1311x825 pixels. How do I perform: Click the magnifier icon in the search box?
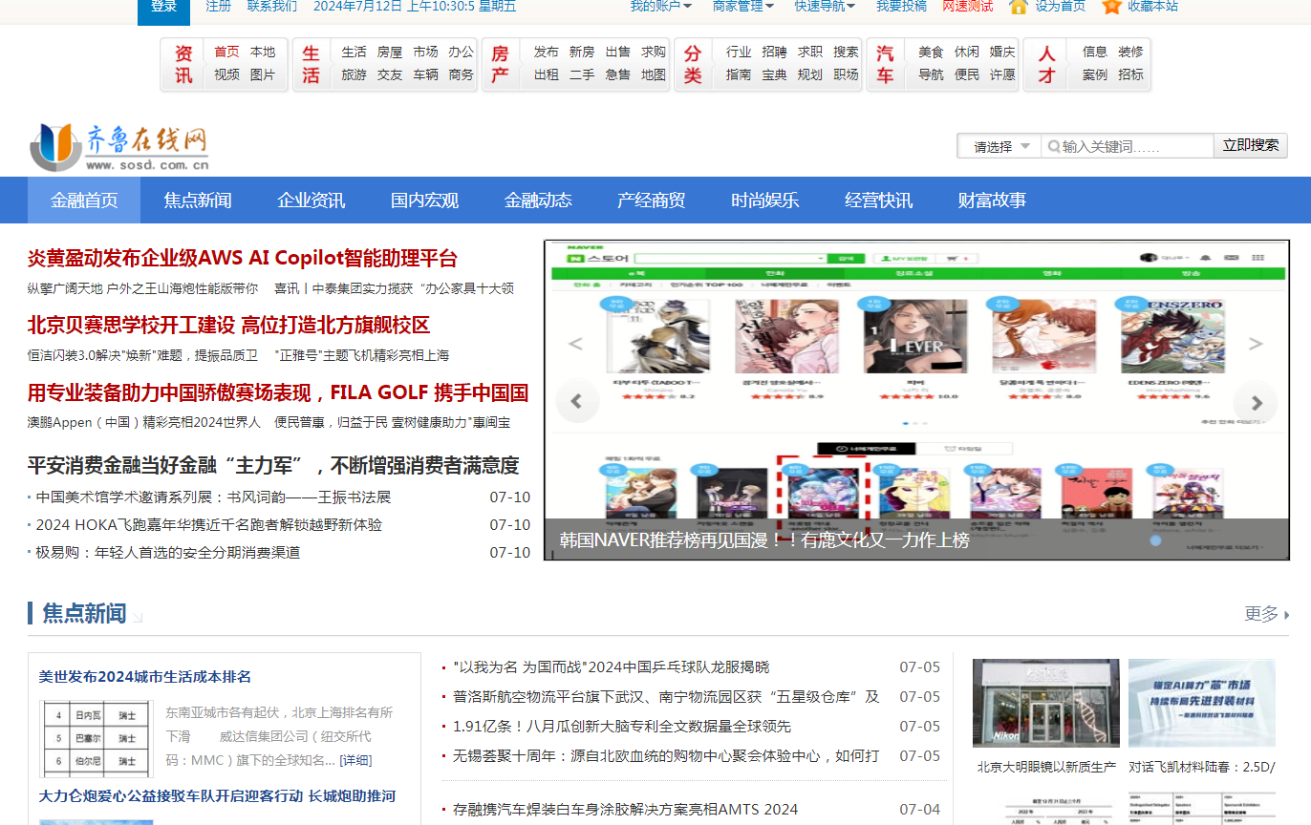pyautogui.click(x=1054, y=146)
